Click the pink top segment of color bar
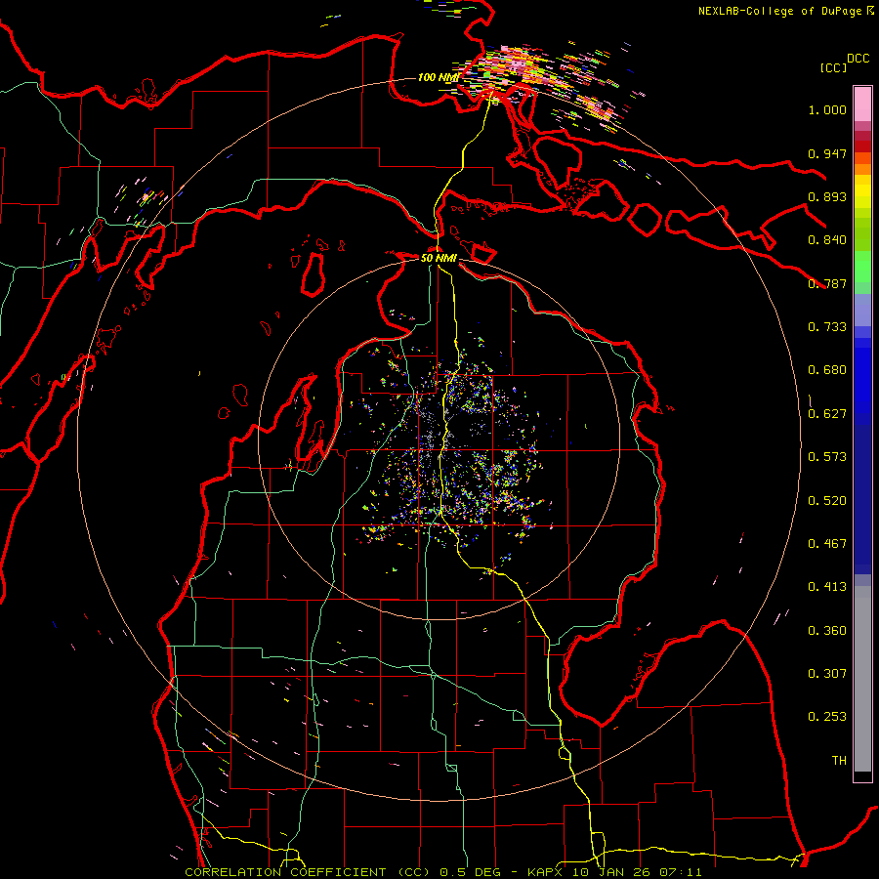The width and height of the screenshot is (879, 879). 862,104
